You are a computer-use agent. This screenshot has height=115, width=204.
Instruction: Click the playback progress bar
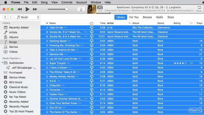coord(150,13)
